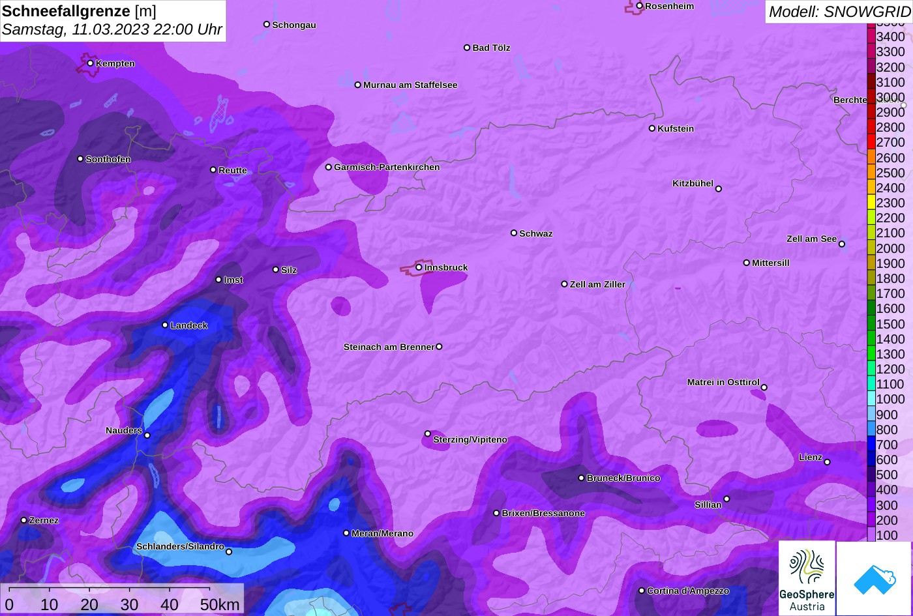Pick the cyan 1000 legend swatch

tap(871, 399)
